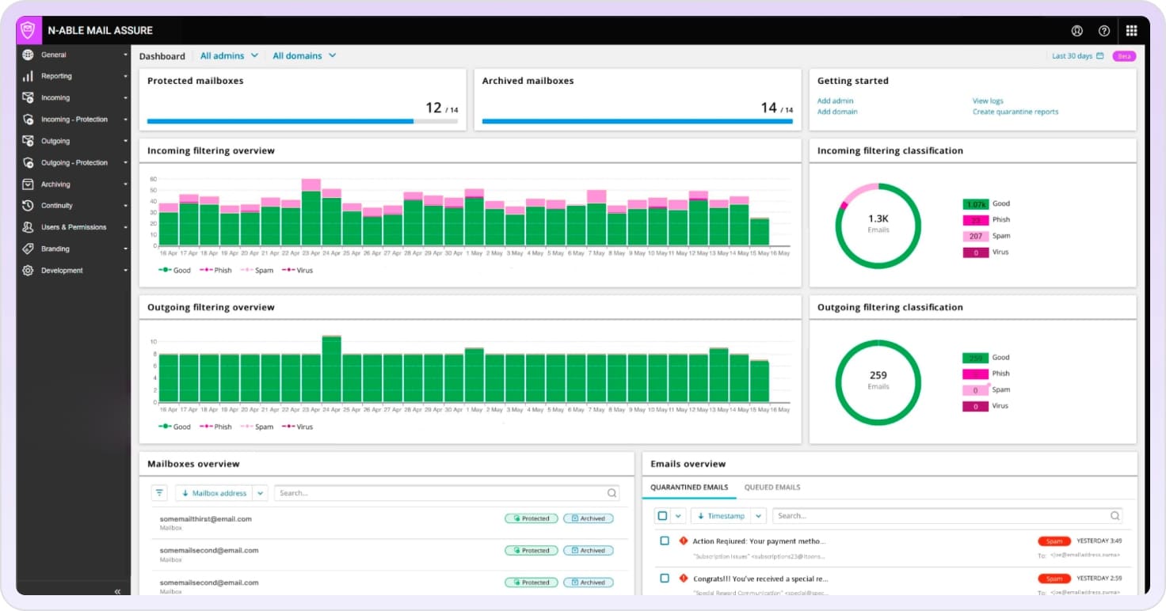Click the Outgoing - Protection icon

click(28, 162)
